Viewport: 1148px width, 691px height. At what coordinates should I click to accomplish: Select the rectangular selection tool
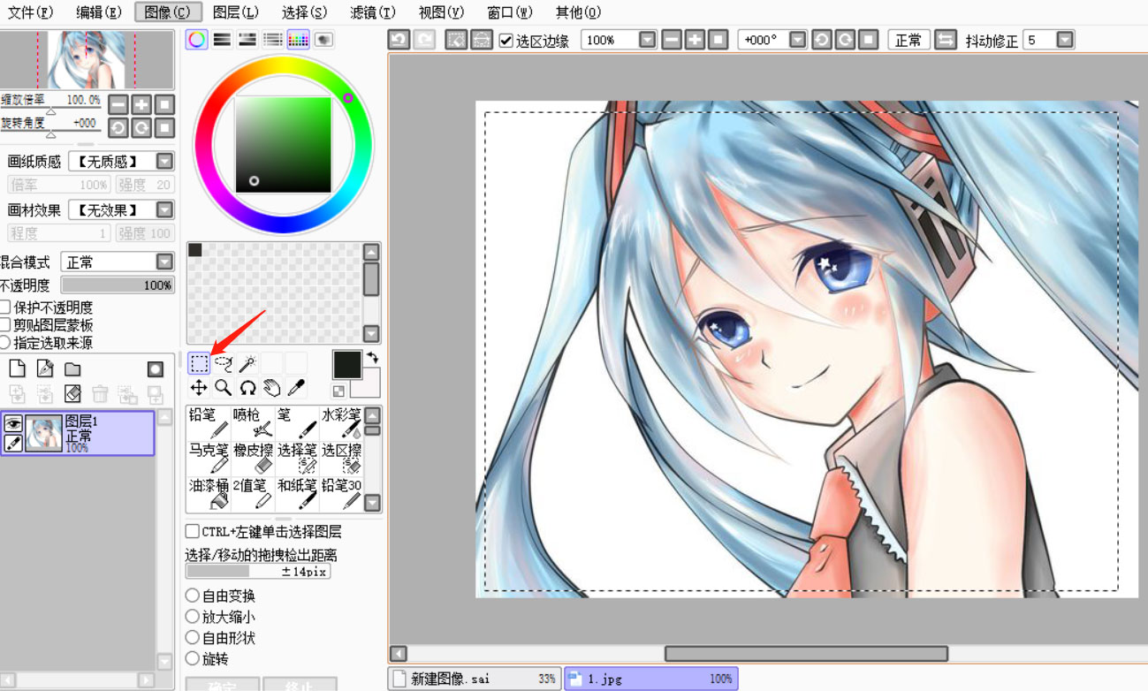pos(199,362)
